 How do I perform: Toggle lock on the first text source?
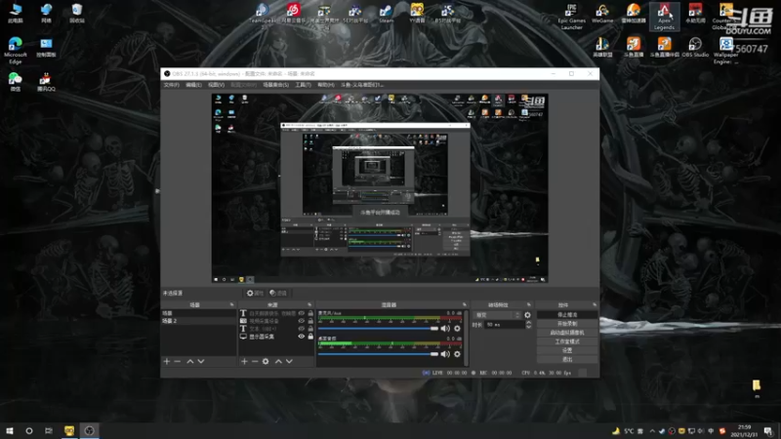(310, 313)
